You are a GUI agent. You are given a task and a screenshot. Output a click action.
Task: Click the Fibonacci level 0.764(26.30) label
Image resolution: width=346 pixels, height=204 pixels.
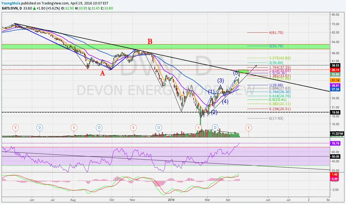[280, 92]
